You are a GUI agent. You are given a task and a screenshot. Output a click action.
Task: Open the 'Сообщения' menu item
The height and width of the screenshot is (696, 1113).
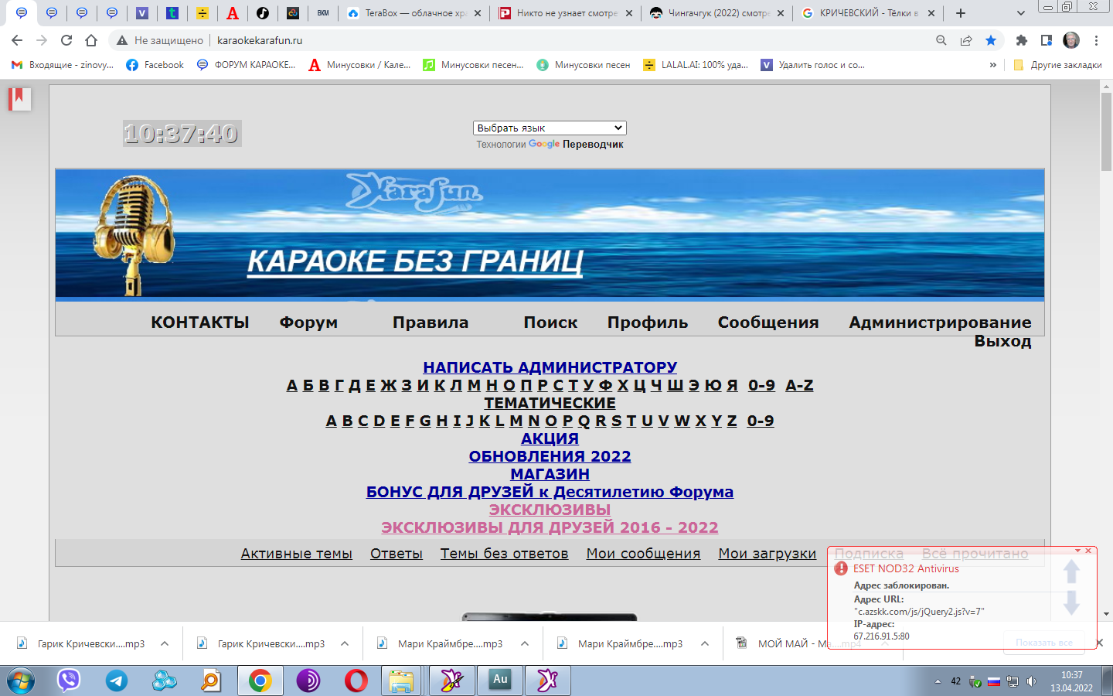pyautogui.click(x=768, y=322)
